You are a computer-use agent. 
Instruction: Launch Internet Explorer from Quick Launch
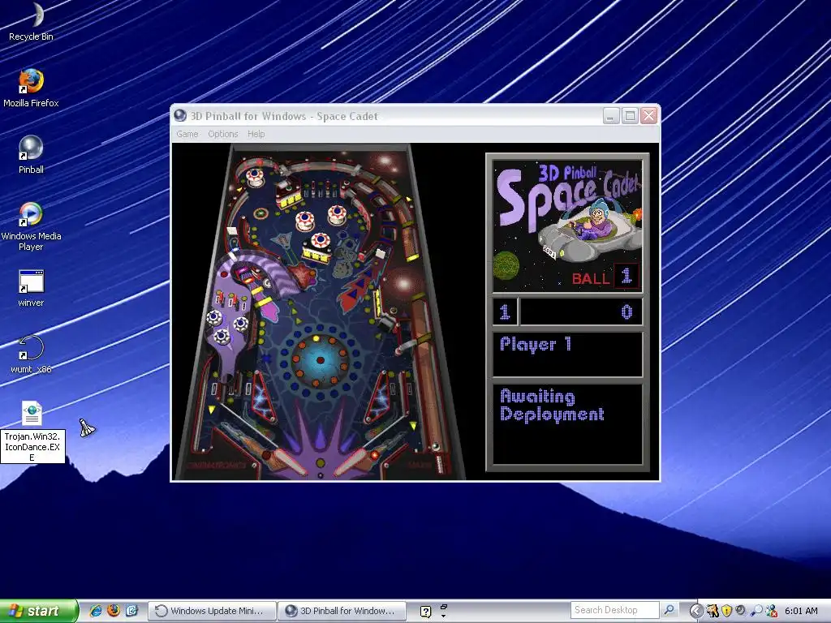click(96, 611)
